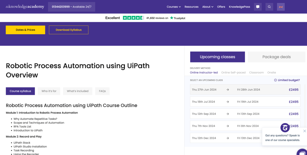This screenshot has width=307, height=155.
Task: Expand the About dropdown menu
Action: [x=208, y=7]
